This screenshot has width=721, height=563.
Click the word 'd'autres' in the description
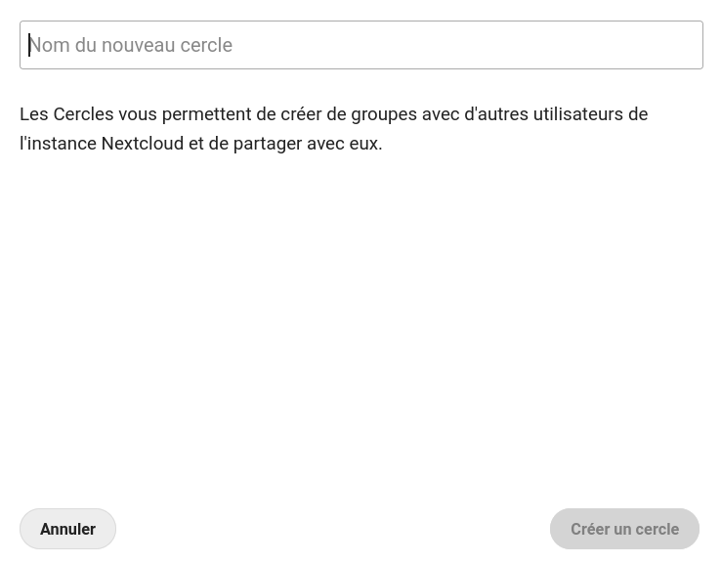coord(495,114)
